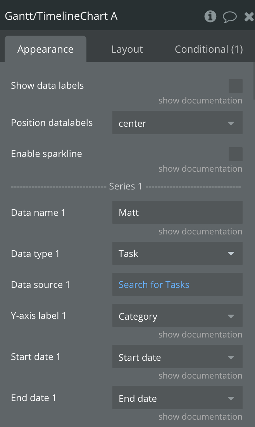This screenshot has width=255, height=427.
Task: Click the Data name 1 input field
Action: 177,212
